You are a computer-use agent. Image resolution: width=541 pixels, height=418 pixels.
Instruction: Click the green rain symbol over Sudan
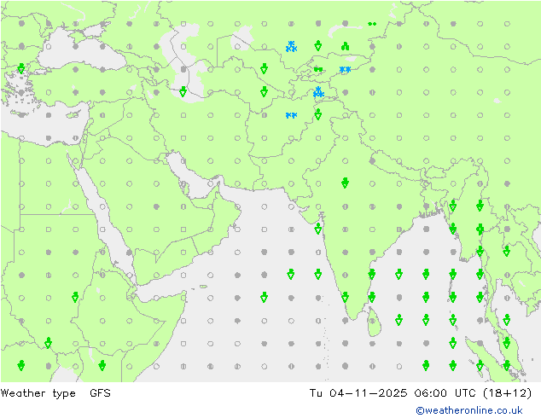pos(75,297)
